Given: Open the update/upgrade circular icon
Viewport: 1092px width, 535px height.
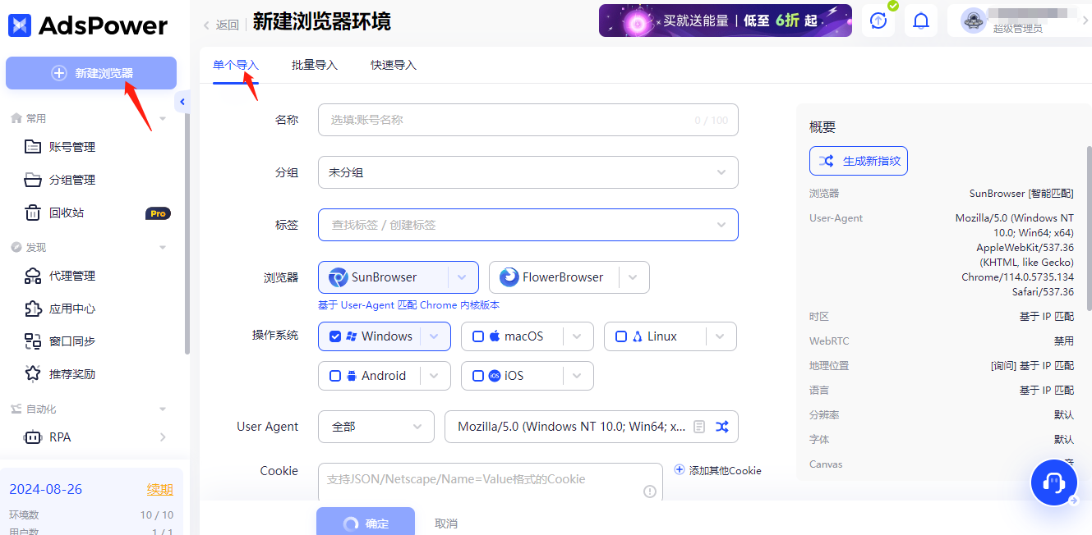Looking at the screenshot, I should click(878, 21).
